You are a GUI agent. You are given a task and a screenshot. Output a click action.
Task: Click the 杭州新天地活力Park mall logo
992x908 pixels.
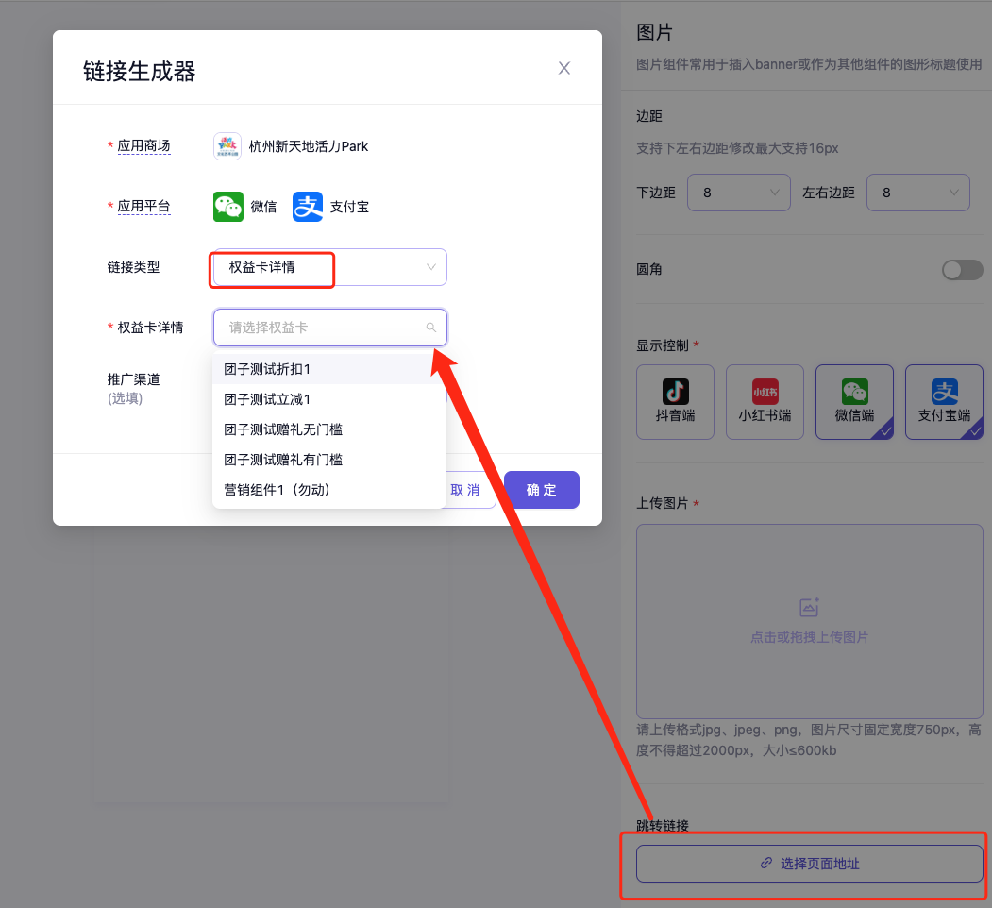click(x=227, y=146)
